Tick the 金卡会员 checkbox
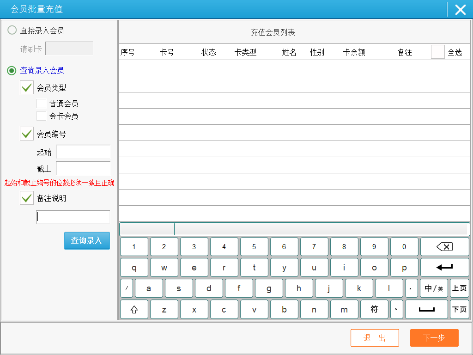This screenshot has height=355, width=473. 41,116
